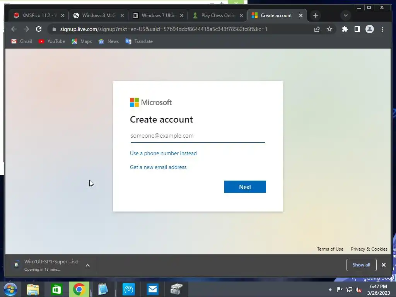Screen dimensions: 396x297
Task: Click Get a new email address
Action: pyautogui.click(x=158, y=167)
